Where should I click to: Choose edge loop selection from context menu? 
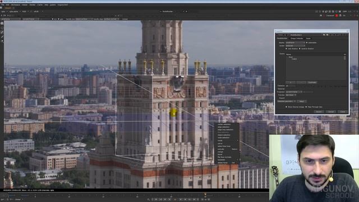click(225, 130)
